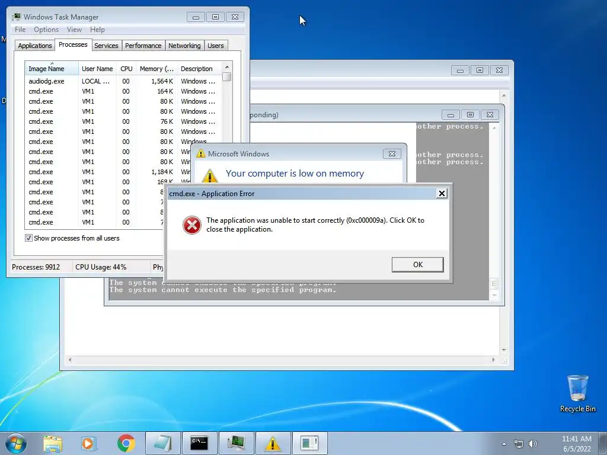Close the not responding console window
Viewport: 607px width, 455px height.
490,115
